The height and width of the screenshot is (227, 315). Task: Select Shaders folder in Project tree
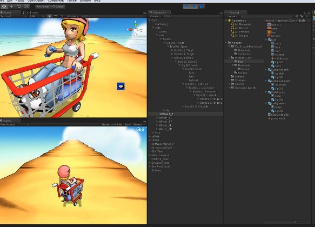238,81
